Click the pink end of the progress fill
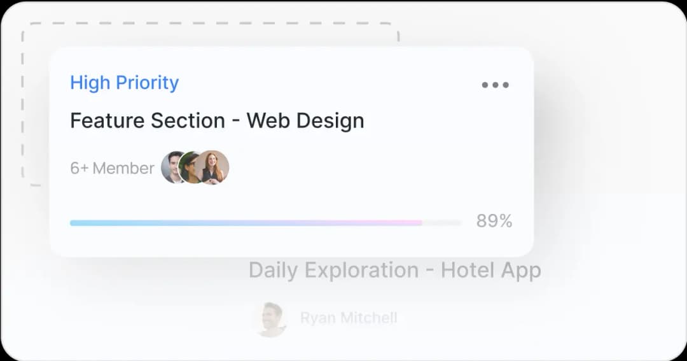 coord(415,223)
